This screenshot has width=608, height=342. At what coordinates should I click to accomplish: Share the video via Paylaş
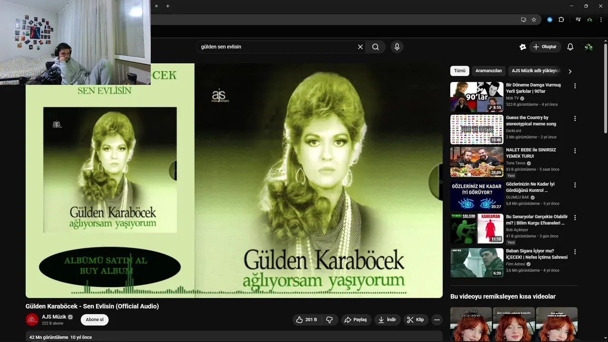[356, 320]
